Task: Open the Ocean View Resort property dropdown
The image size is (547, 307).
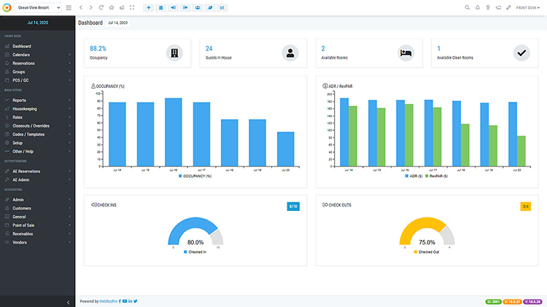Action: tap(39, 7)
